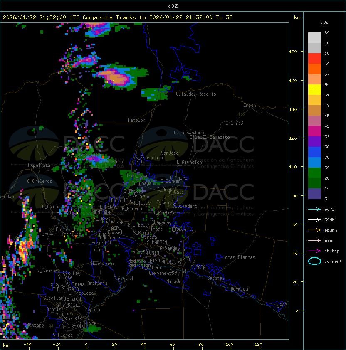Click the 'L_PAZ' map label
Screen dimensions: 346x350
click(281, 306)
